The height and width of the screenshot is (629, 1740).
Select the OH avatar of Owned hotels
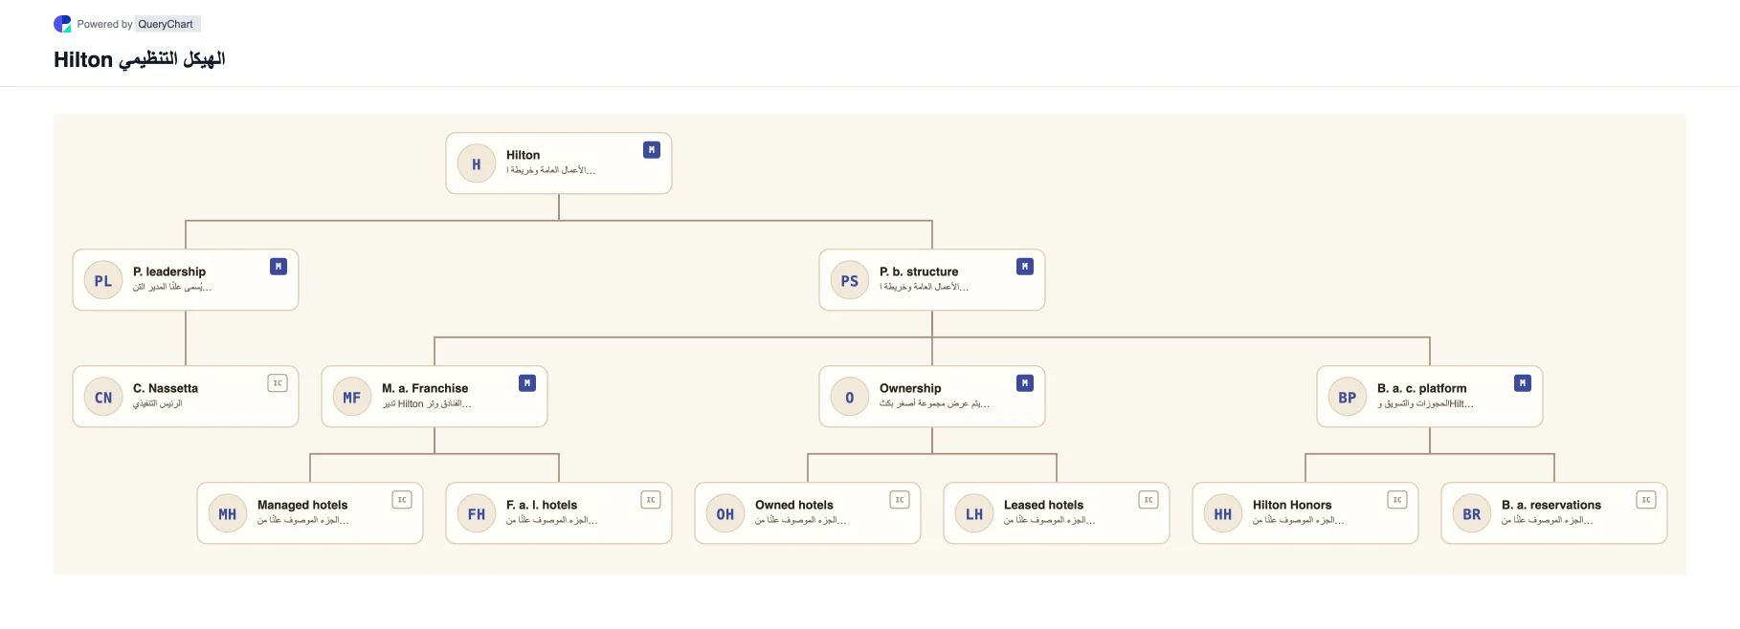coord(725,514)
